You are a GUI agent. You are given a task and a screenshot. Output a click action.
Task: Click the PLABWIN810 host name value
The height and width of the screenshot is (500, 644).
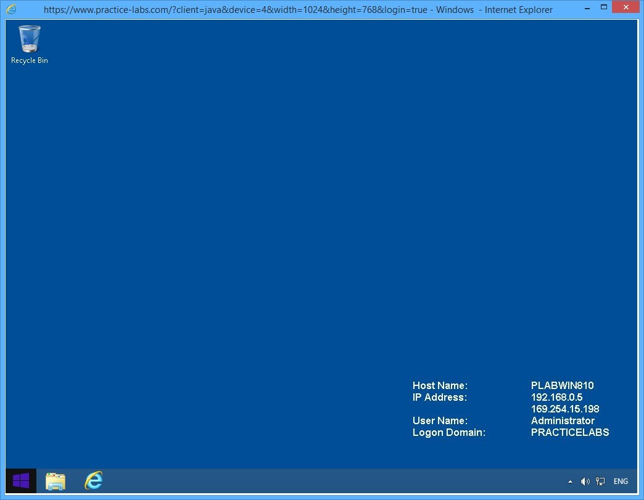click(562, 386)
